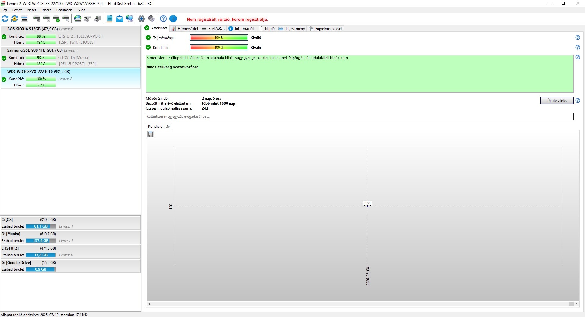
Task: Select the C: [OS] partition entry
Action: 70,223
